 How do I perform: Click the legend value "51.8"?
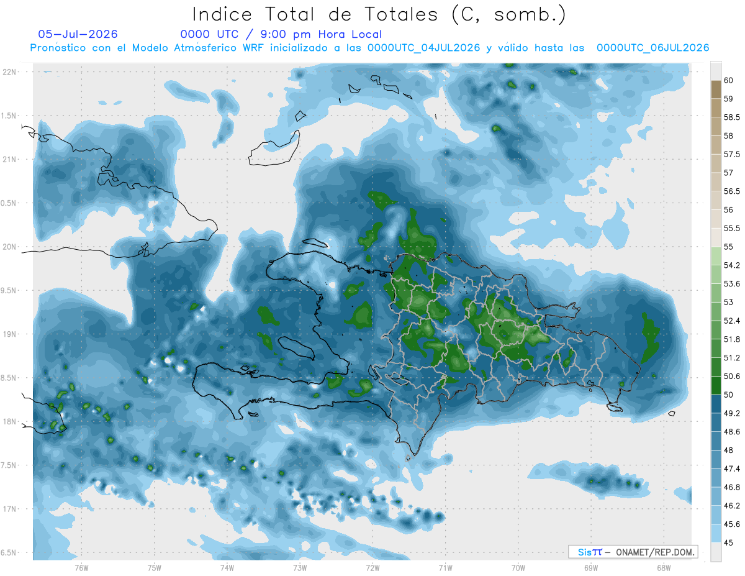pyautogui.click(x=732, y=339)
